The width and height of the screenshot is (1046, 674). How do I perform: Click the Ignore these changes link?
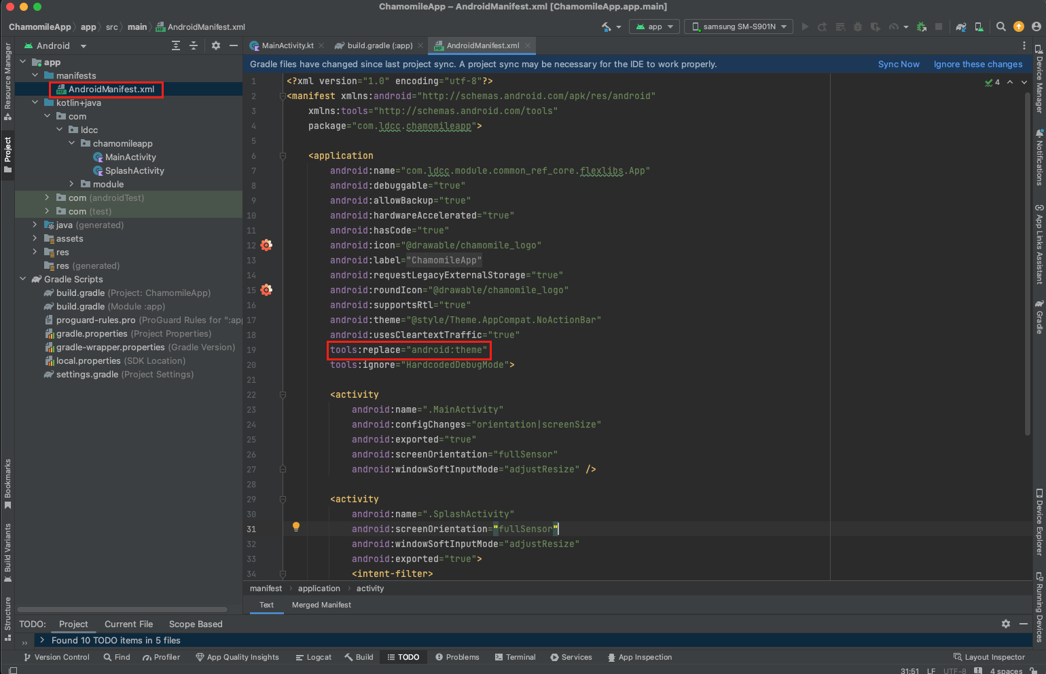pos(977,64)
